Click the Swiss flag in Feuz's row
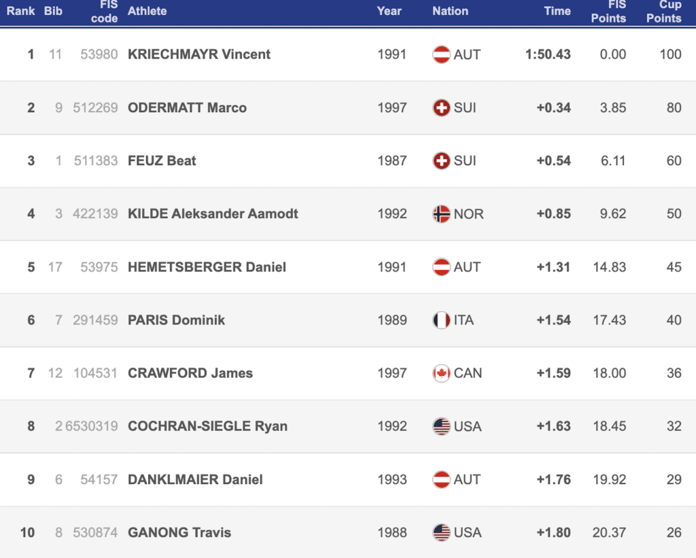 coord(441,160)
